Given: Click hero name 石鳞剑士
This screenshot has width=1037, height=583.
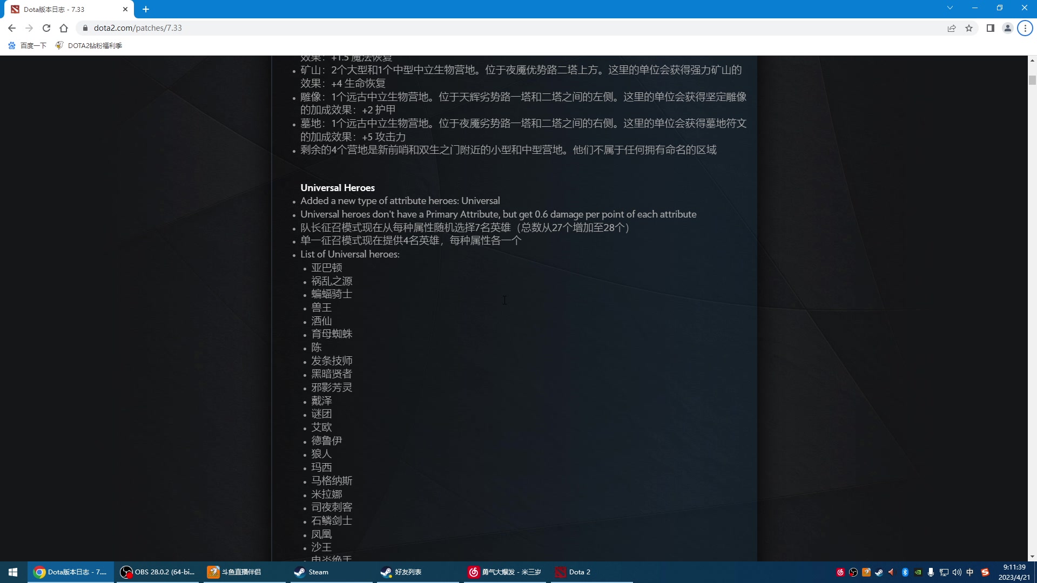Looking at the screenshot, I should [332, 521].
